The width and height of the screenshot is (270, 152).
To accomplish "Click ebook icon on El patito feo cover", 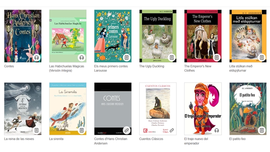I will click(262, 130).
